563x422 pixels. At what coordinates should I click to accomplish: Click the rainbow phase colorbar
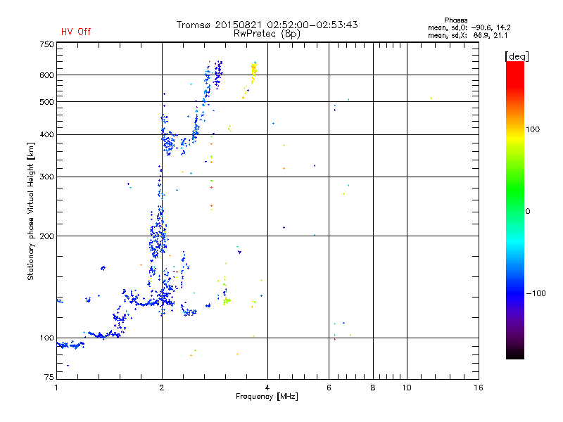click(x=515, y=210)
